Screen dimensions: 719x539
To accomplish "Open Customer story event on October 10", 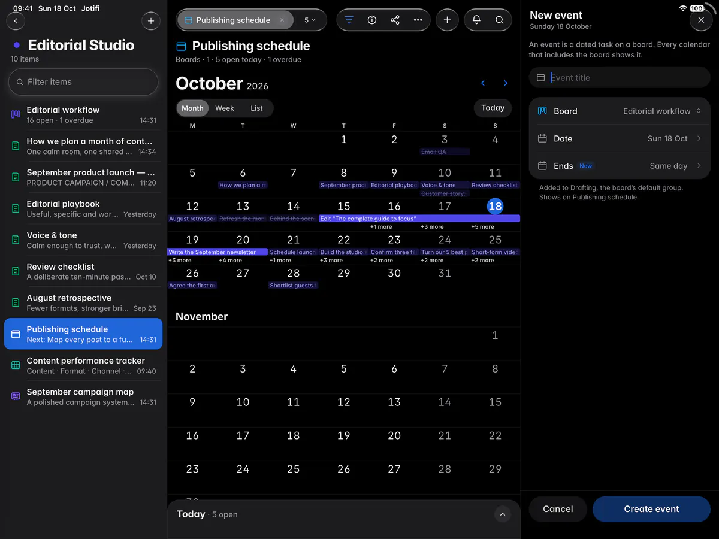I will [x=445, y=193].
